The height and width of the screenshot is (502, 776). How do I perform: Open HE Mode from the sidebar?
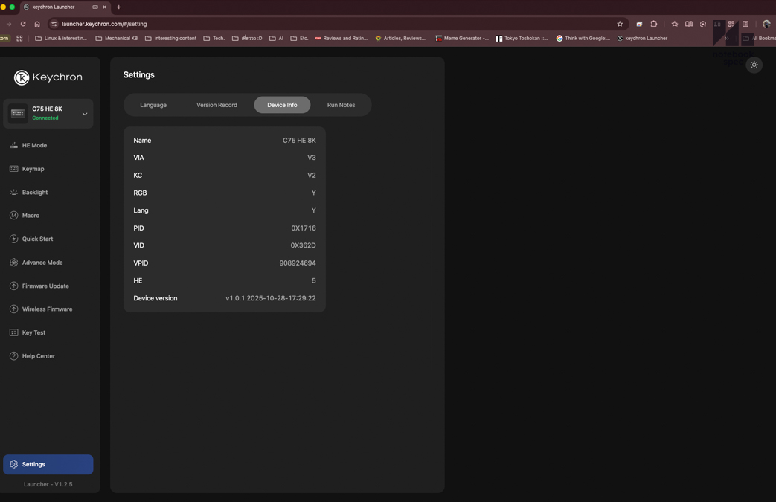pos(34,146)
